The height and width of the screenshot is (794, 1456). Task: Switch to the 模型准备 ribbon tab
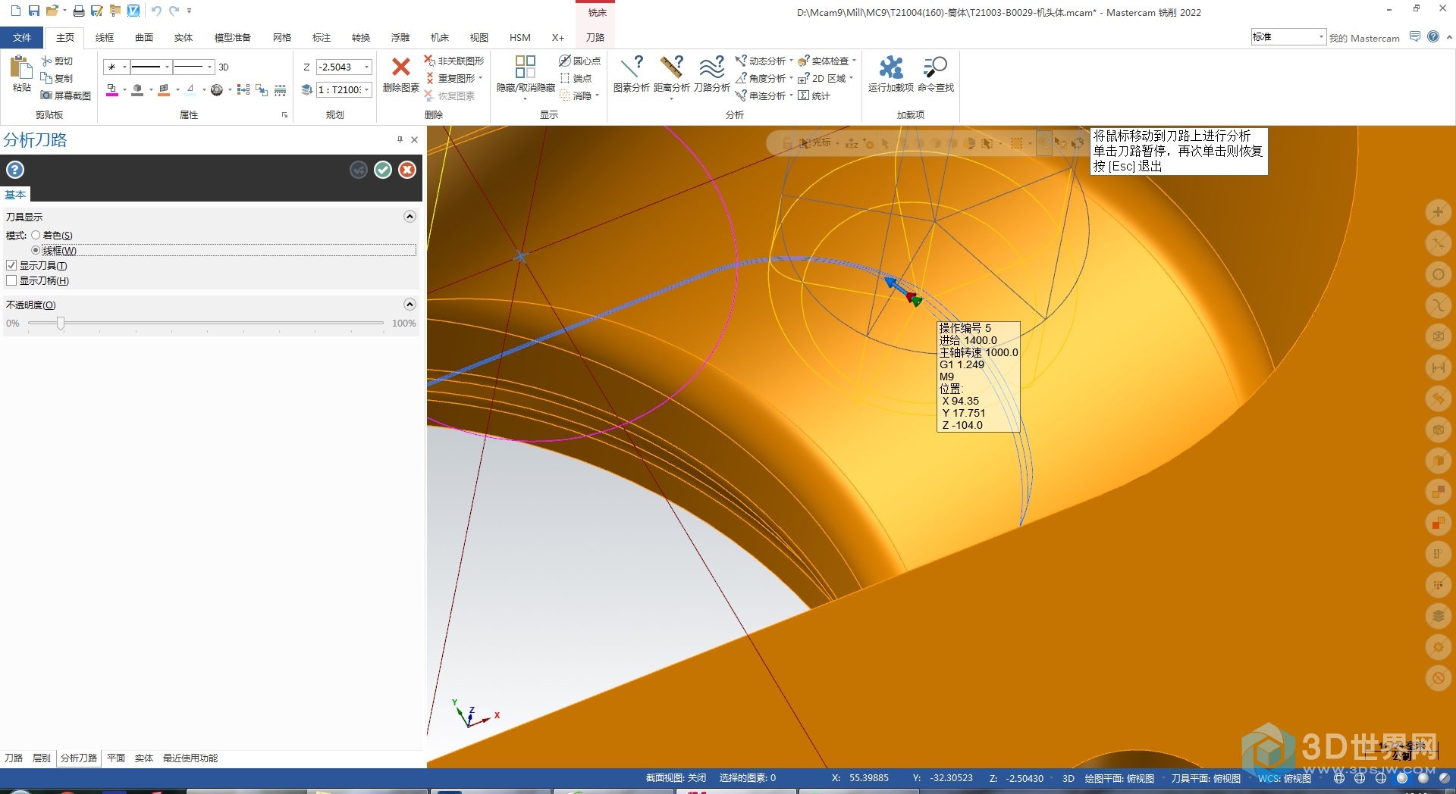coord(232,37)
